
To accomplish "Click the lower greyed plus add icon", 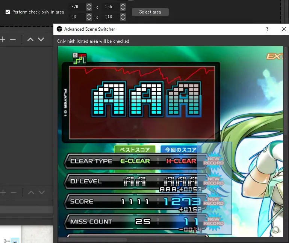I will click(x=3, y=192).
